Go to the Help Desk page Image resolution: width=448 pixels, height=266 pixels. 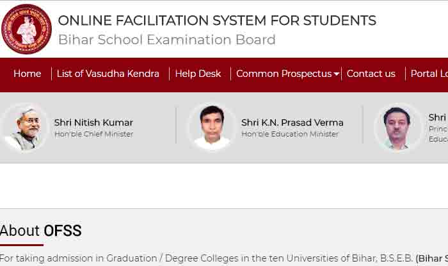pos(198,74)
